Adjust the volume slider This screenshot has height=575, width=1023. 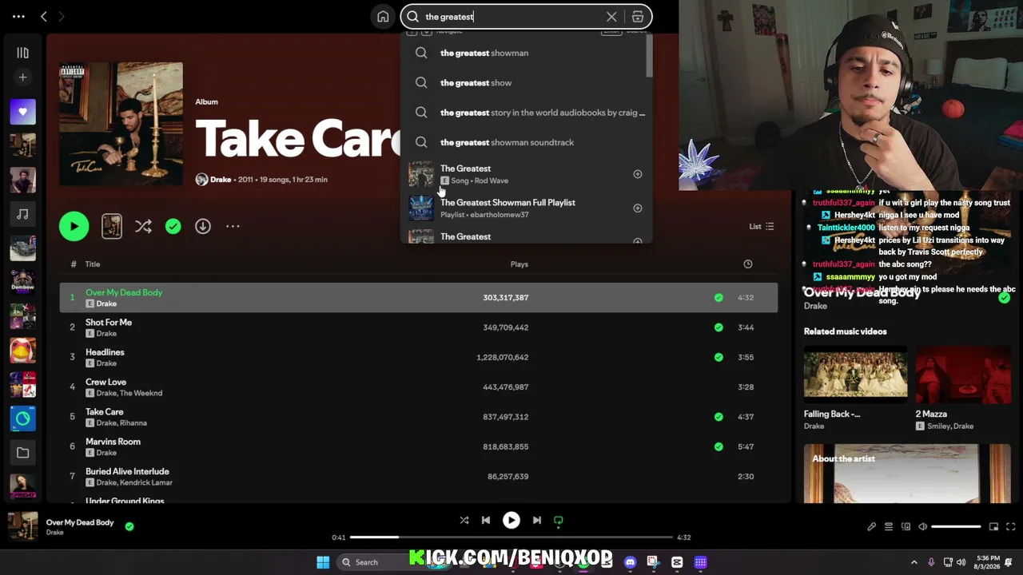[x=956, y=527]
